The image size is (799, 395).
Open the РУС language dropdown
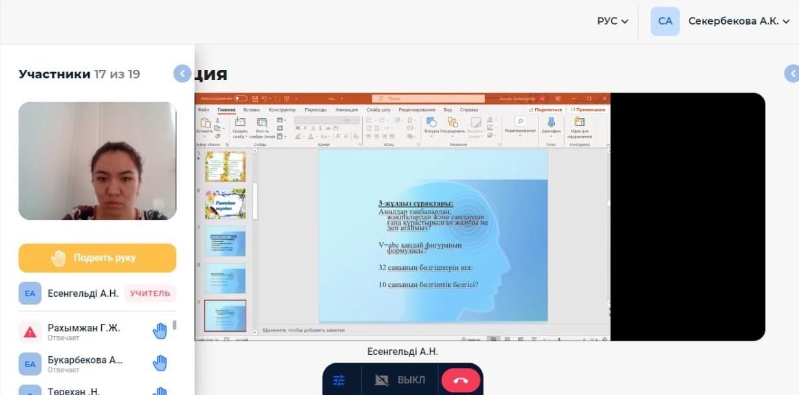click(x=612, y=21)
